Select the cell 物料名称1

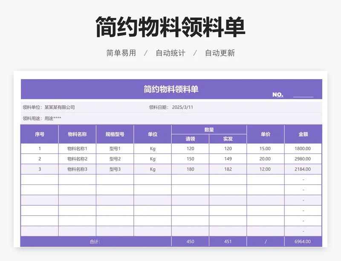77,149
